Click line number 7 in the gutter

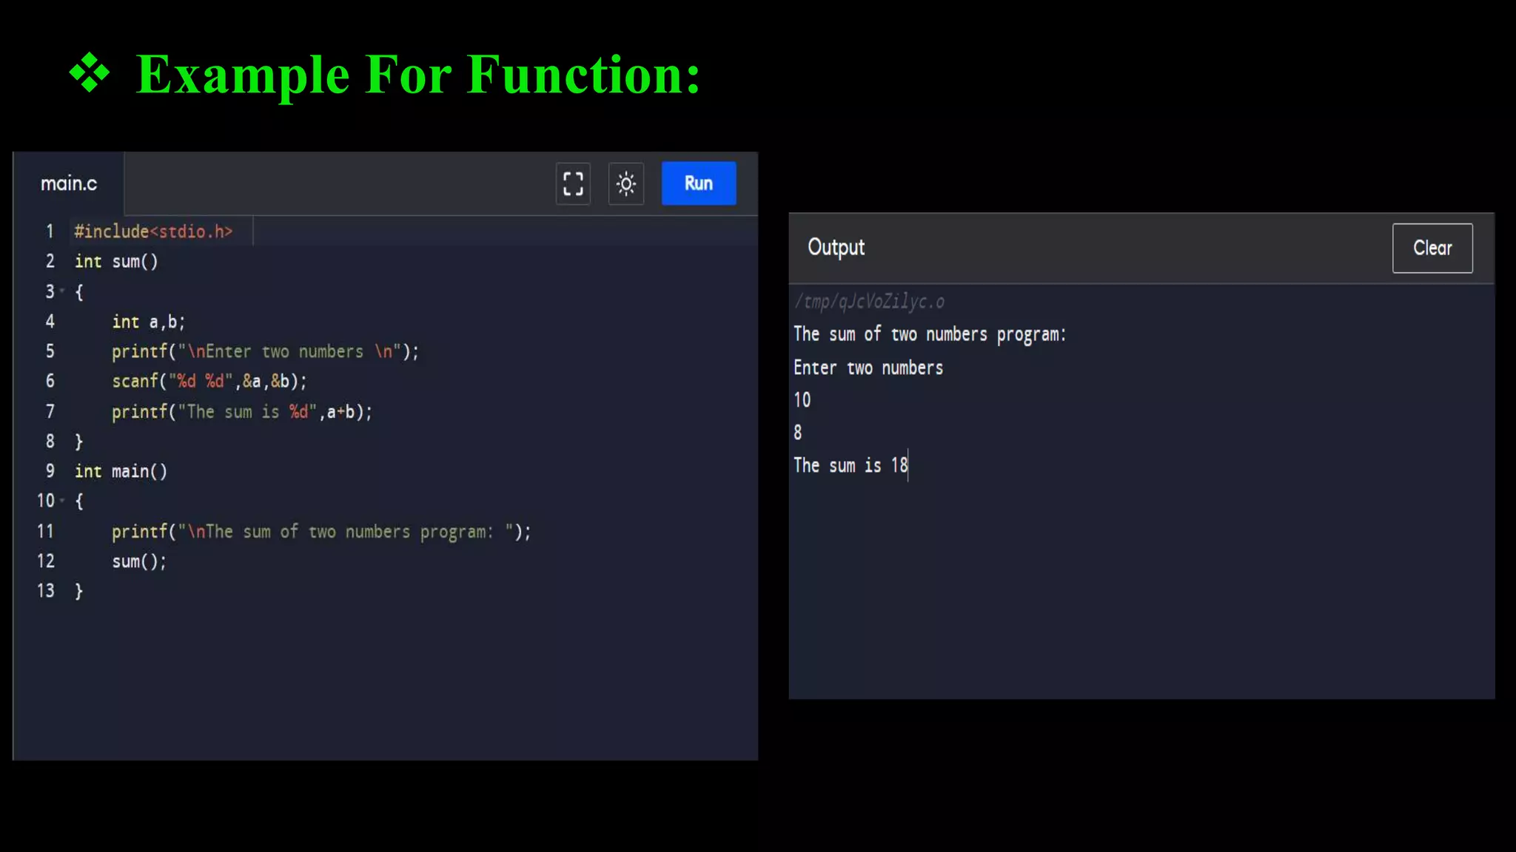pos(50,412)
